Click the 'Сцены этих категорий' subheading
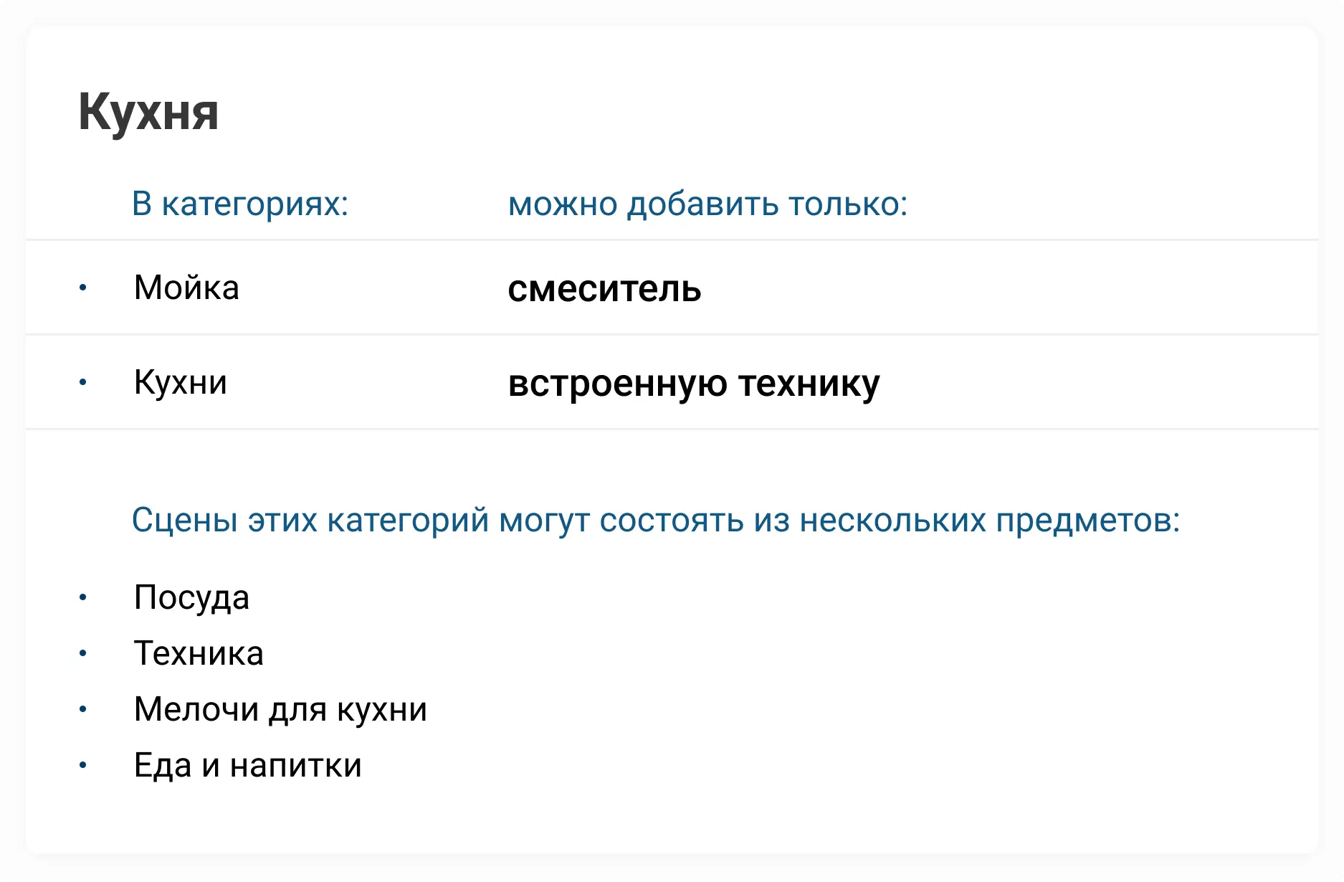This screenshot has width=1344, height=882. tap(655, 520)
